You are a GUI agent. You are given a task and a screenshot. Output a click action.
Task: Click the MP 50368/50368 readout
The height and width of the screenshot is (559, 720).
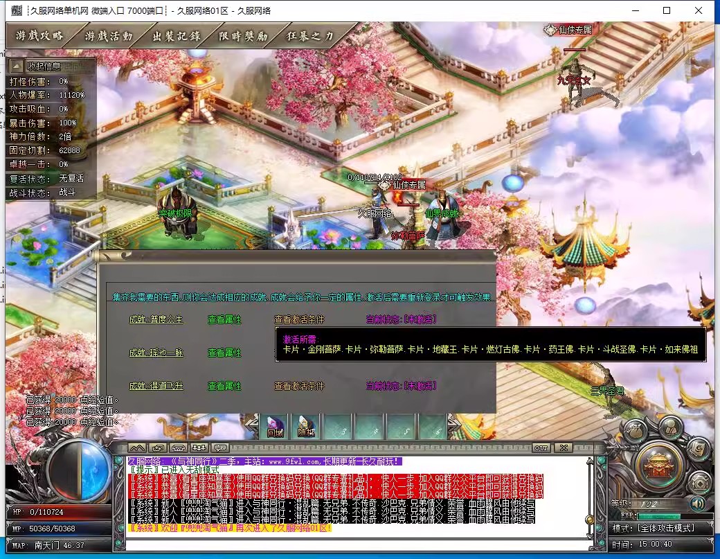tap(44, 529)
